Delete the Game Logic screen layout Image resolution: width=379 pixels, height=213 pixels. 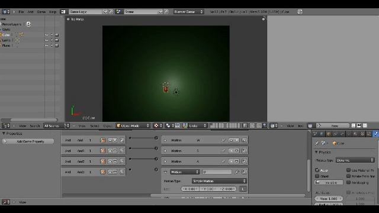[111, 12]
